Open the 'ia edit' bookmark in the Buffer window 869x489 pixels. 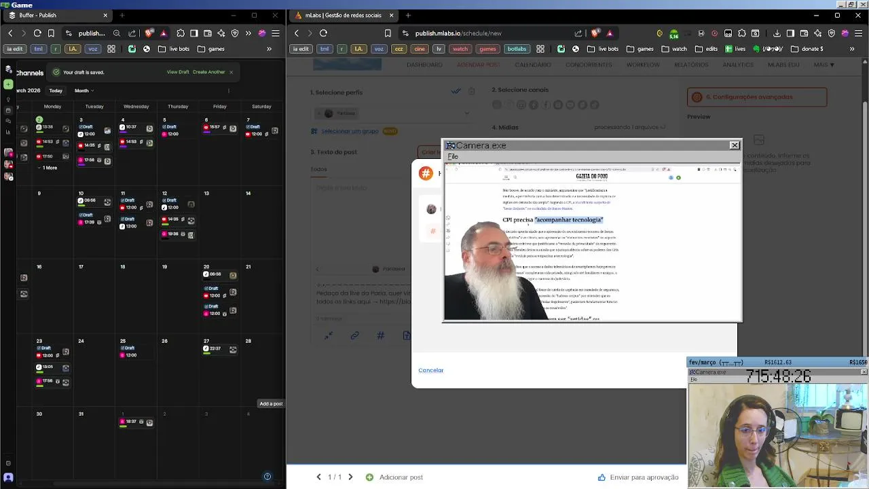click(14, 49)
